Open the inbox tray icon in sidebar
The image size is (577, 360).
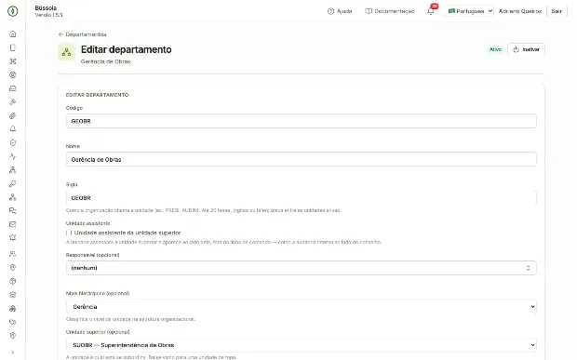(x=12, y=88)
